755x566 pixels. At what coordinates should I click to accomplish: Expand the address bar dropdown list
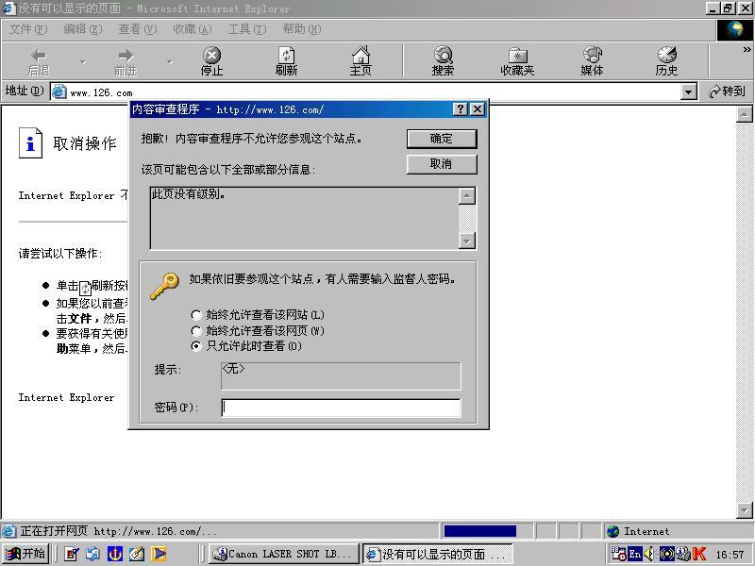coord(690,92)
